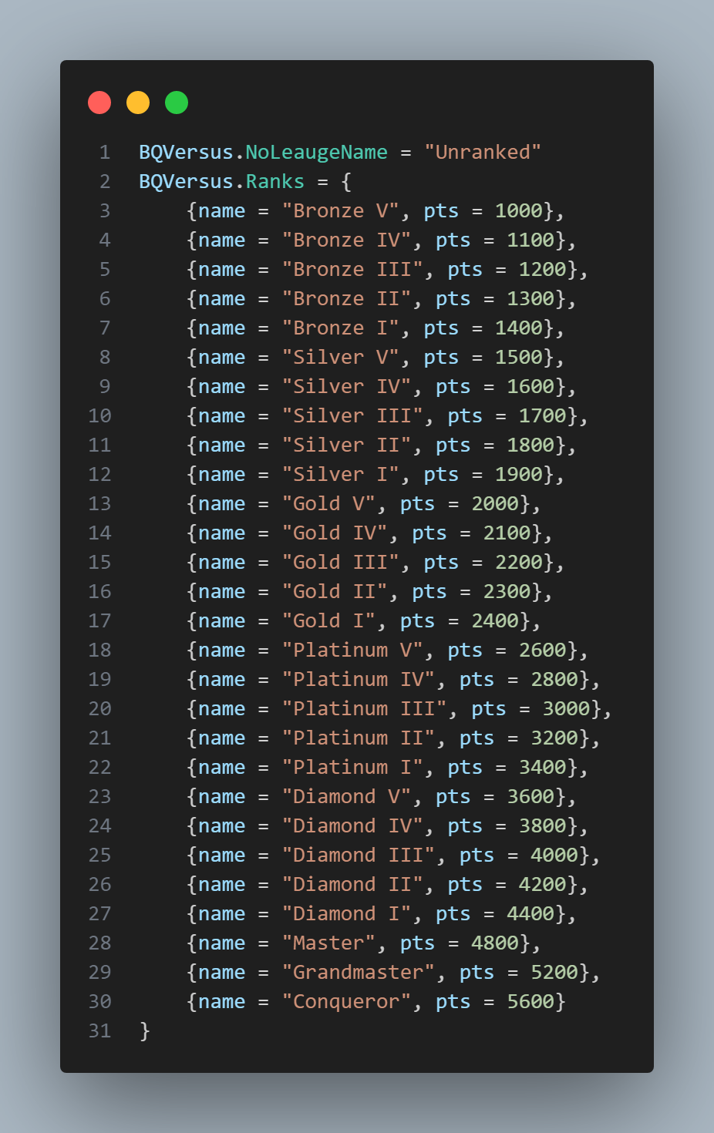
Task: Click the "Gold V" string
Action: coord(328,503)
